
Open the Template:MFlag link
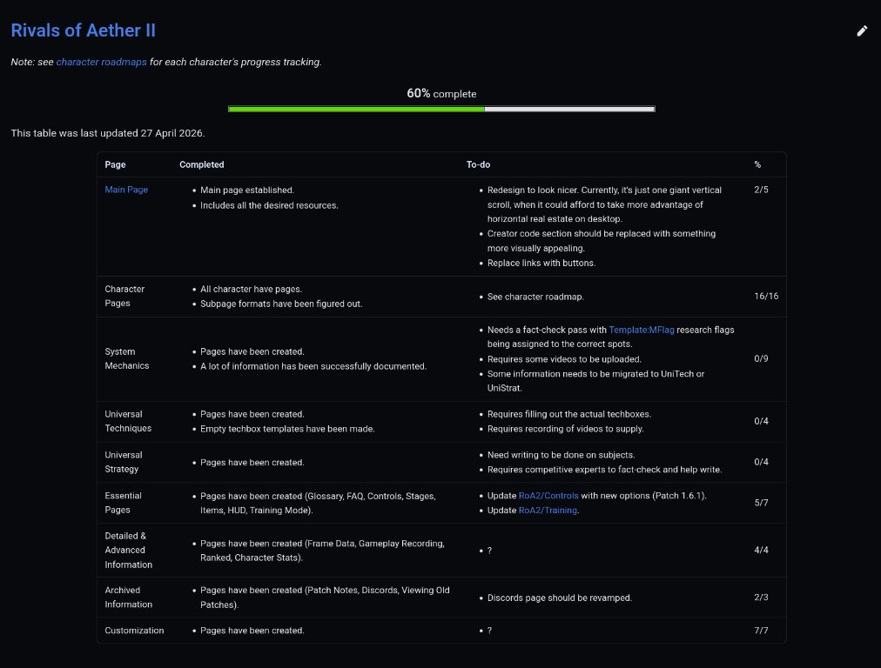(641, 330)
